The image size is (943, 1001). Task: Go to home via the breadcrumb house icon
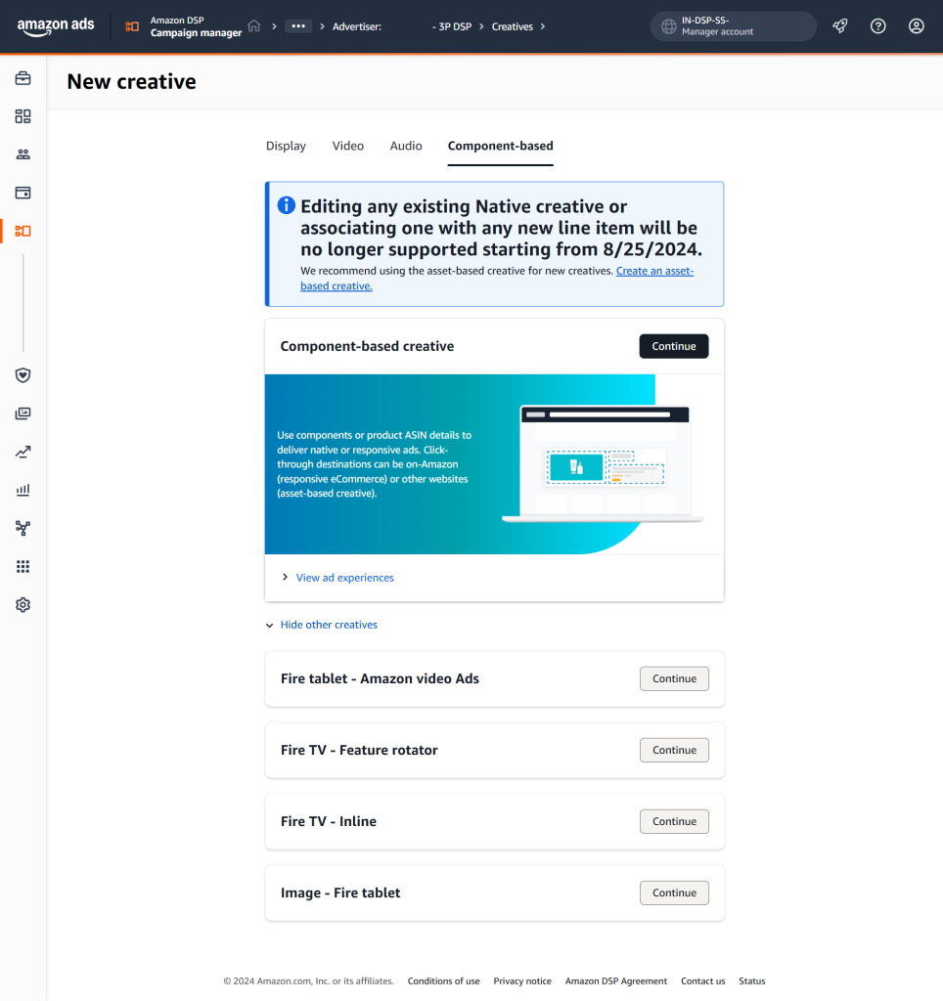tap(254, 26)
